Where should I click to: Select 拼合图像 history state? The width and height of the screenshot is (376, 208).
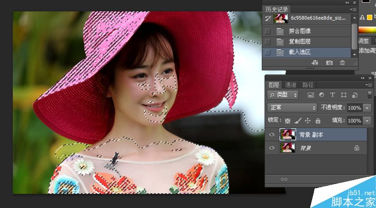[307, 31]
